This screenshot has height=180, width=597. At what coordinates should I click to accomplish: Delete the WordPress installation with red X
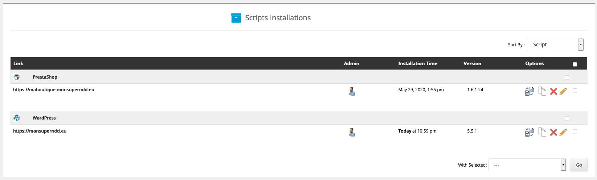pyautogui.click(x=553, y=132)
